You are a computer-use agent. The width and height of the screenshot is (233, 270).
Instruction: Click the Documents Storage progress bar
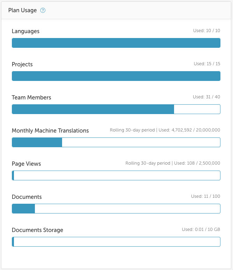[116, 242]
